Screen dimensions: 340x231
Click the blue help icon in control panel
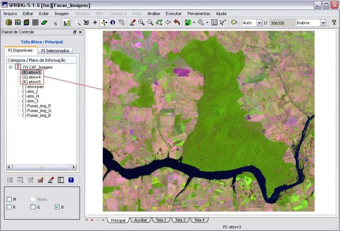(71, 180)
